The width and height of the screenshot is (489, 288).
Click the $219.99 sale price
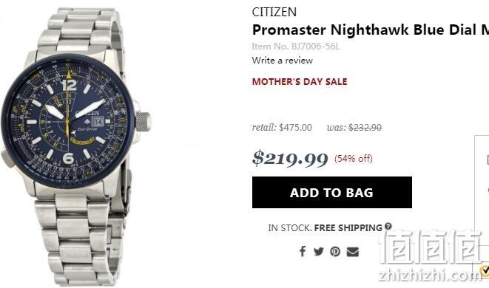[290, 159]
